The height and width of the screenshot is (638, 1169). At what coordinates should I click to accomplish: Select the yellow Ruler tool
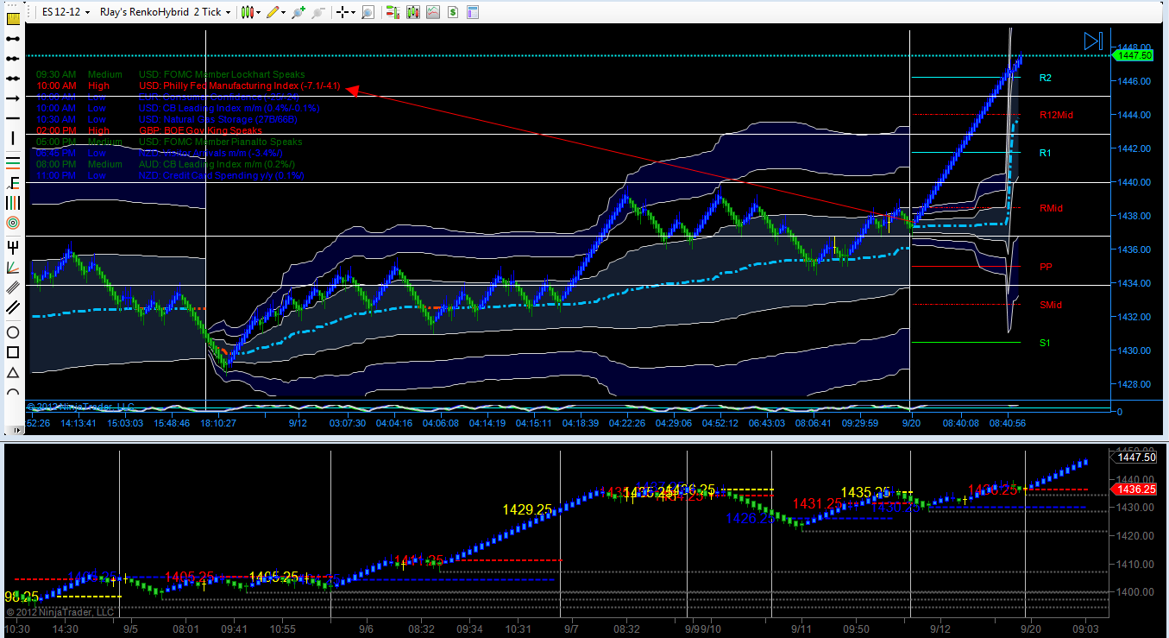pos(13,17)
